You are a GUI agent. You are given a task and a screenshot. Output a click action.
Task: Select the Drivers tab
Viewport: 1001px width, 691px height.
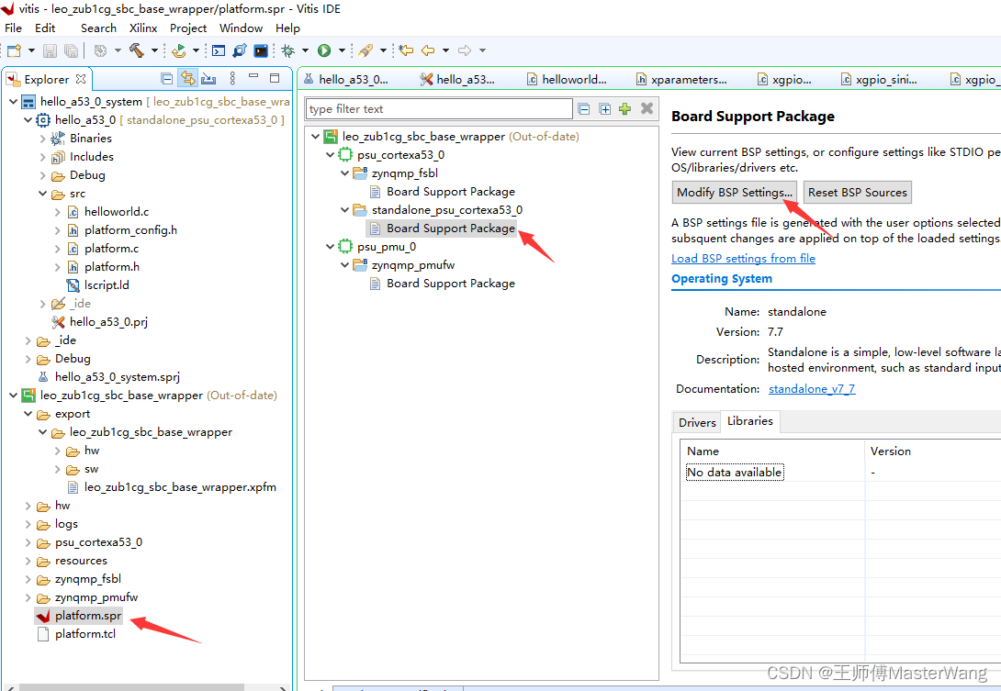pyautogui.click(x=697, y=422)
